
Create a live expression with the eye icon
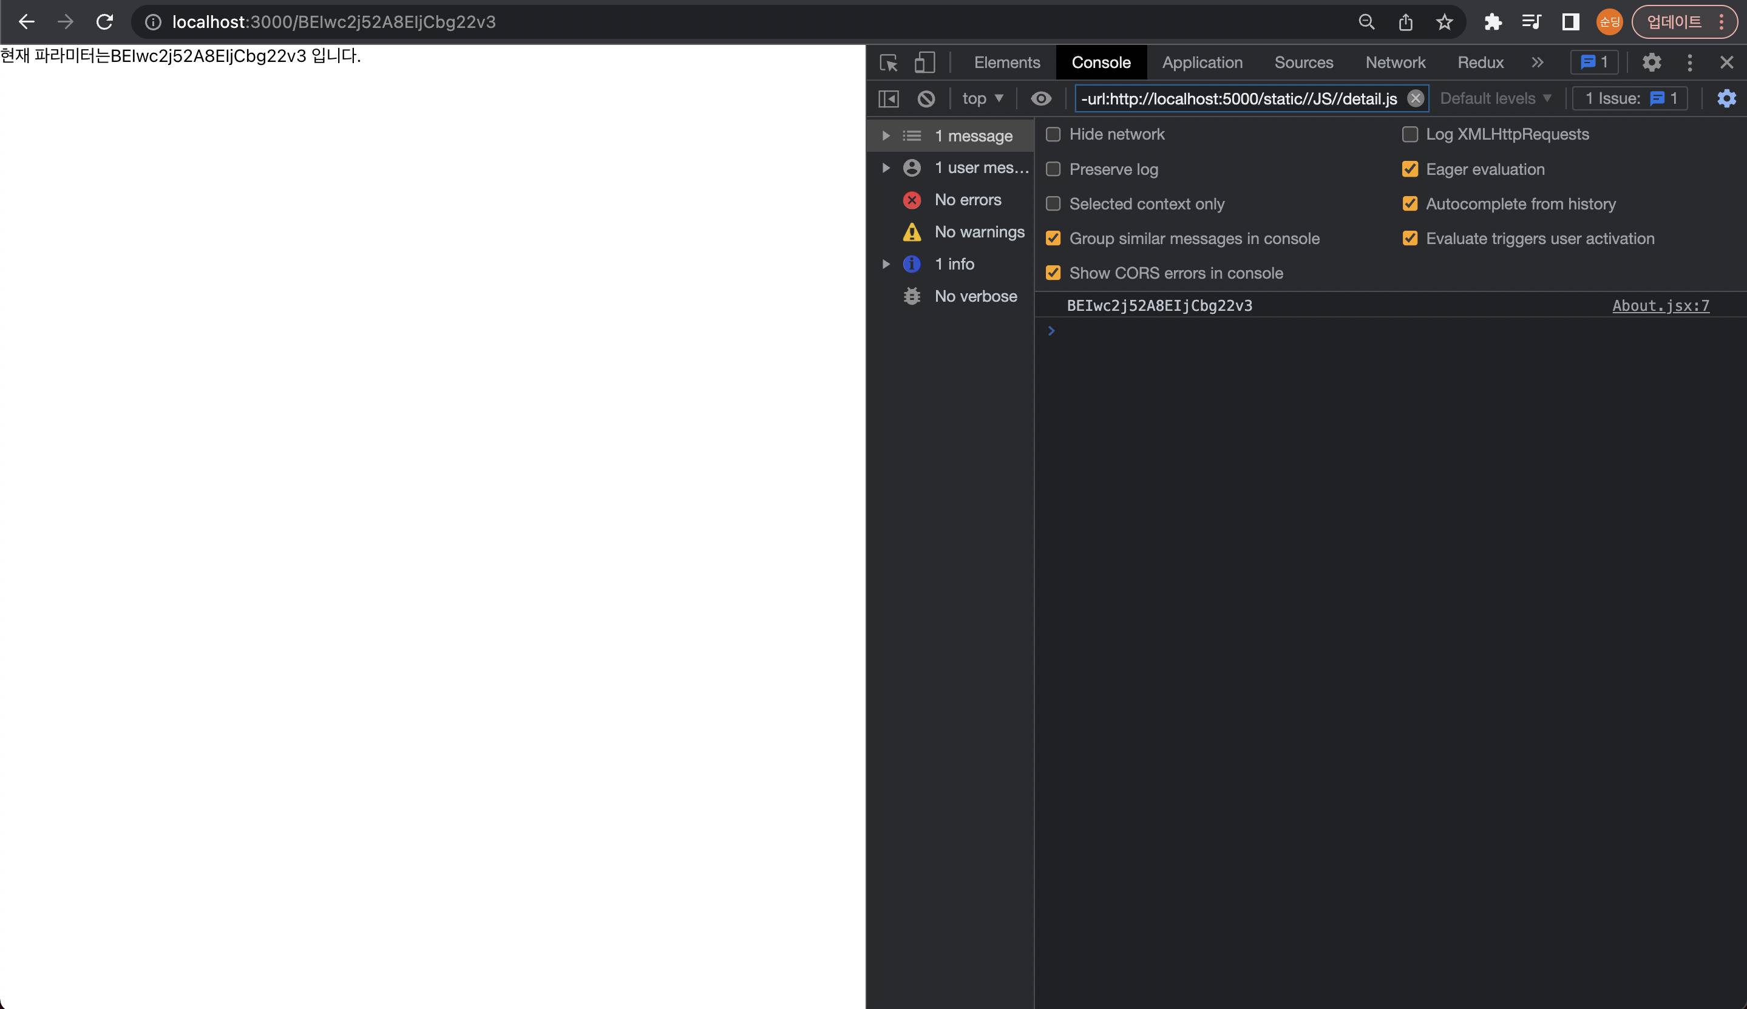click(x=1040, y=98)
